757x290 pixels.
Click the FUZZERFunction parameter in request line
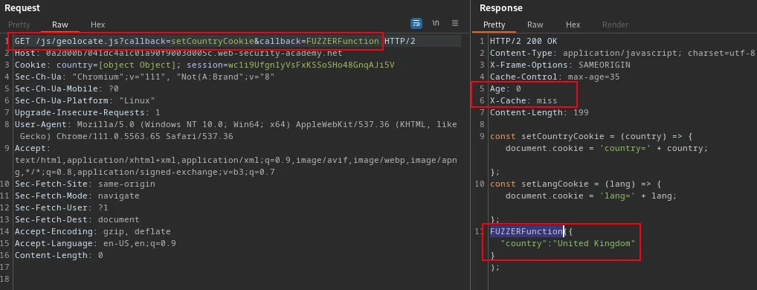343,41
